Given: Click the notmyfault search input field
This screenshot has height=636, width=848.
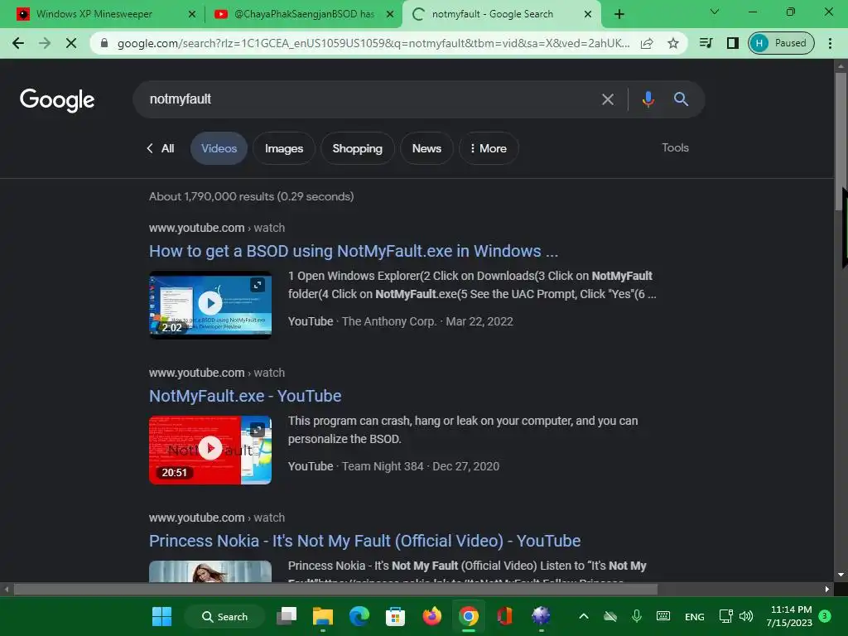Looking at the screenshot, I should tap(368, 99).
